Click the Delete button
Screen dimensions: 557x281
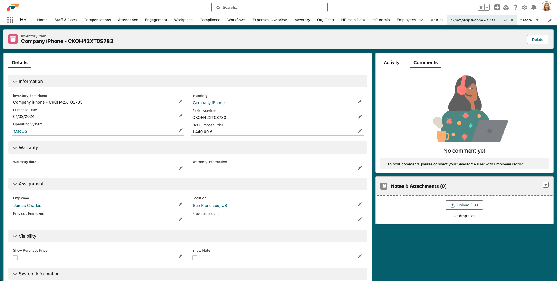pos(538,39)
